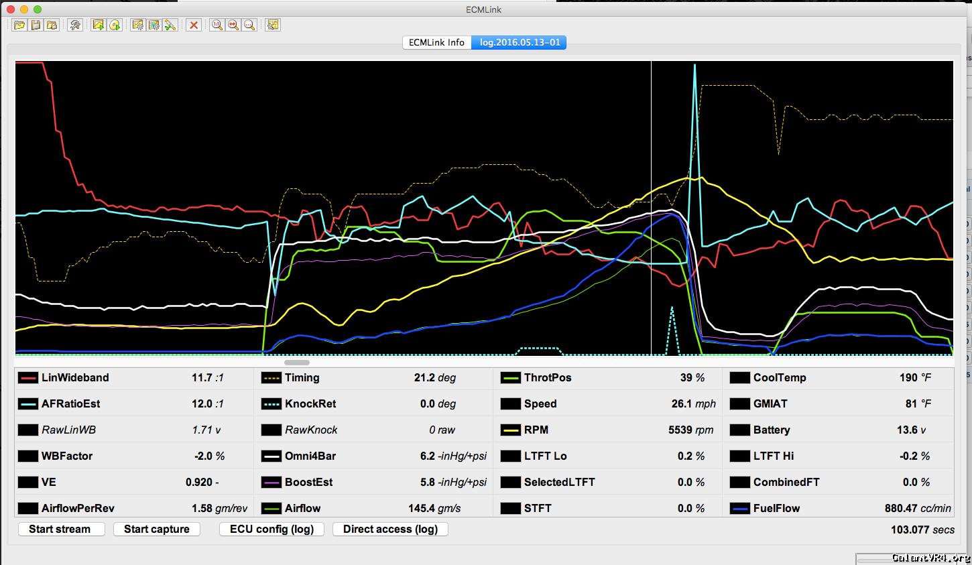Click the fit-width zoom magnifier with red arrows

[233, 25]
